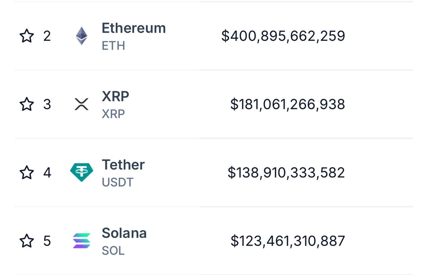428x275 pixels.
Task: Open the Ethereum coin page
Action: click(134, 28)
